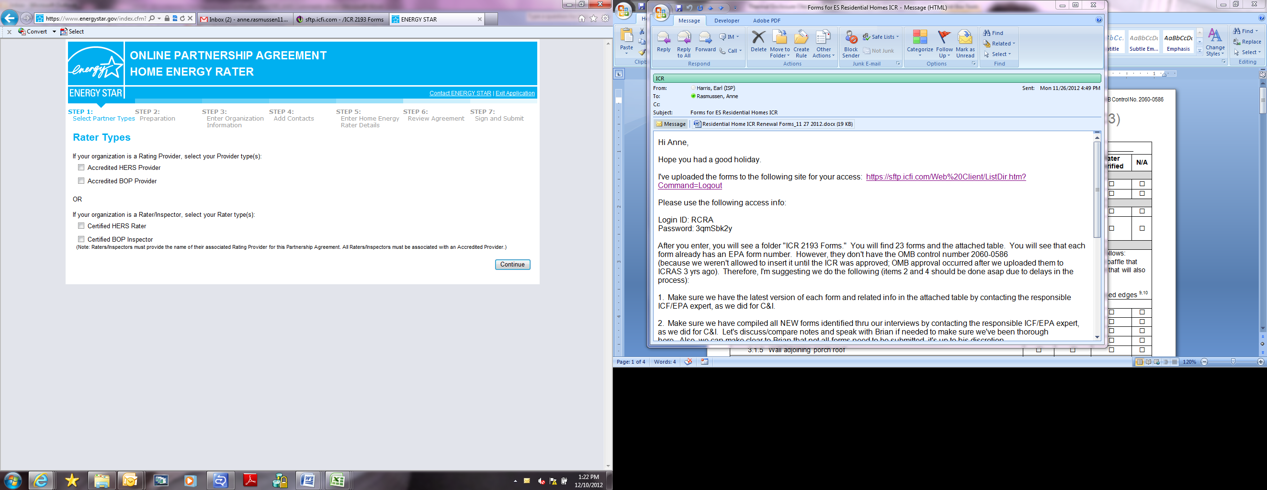Check the Certified BOP Inspector box
The image size is (1267, 490).
[x=81, y=239]
